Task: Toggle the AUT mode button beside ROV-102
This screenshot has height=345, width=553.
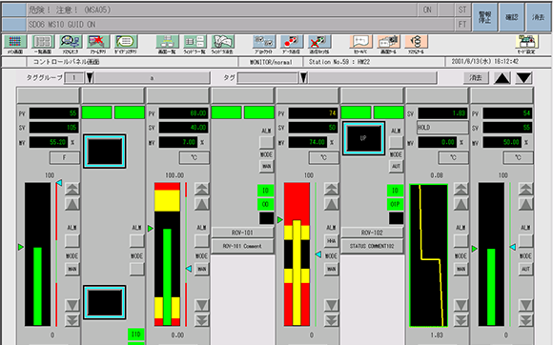Action: click(x=396, y=166)
